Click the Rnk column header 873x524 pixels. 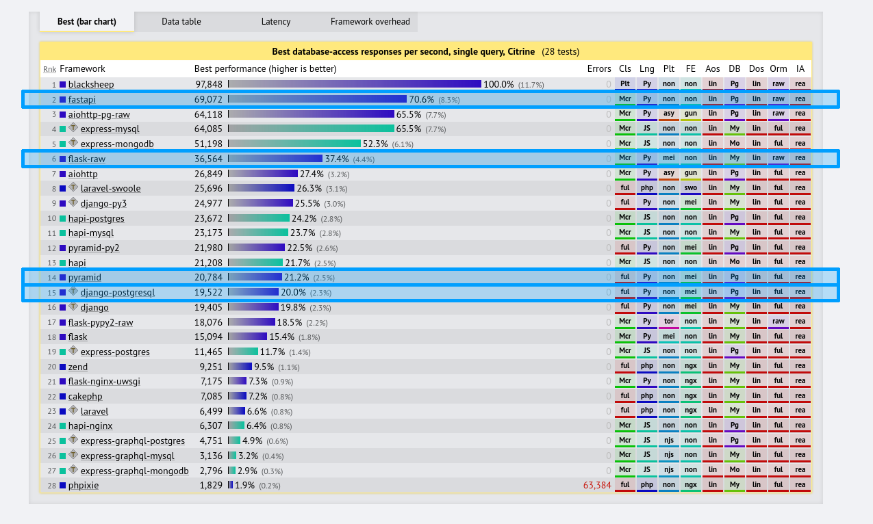point(49,69)
